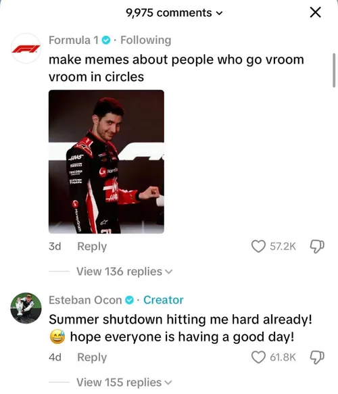
Task: Click Formula 1's blue verified badge
Action: 106,40
